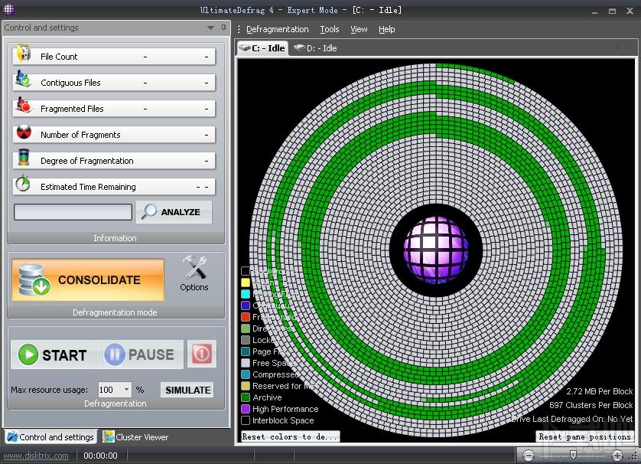Screen dimensions: 641x464
Task: Click Reset pane positions button
Action: coord(584,436)
